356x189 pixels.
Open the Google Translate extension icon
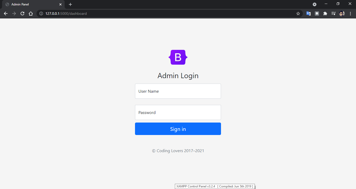click(309, 14)
